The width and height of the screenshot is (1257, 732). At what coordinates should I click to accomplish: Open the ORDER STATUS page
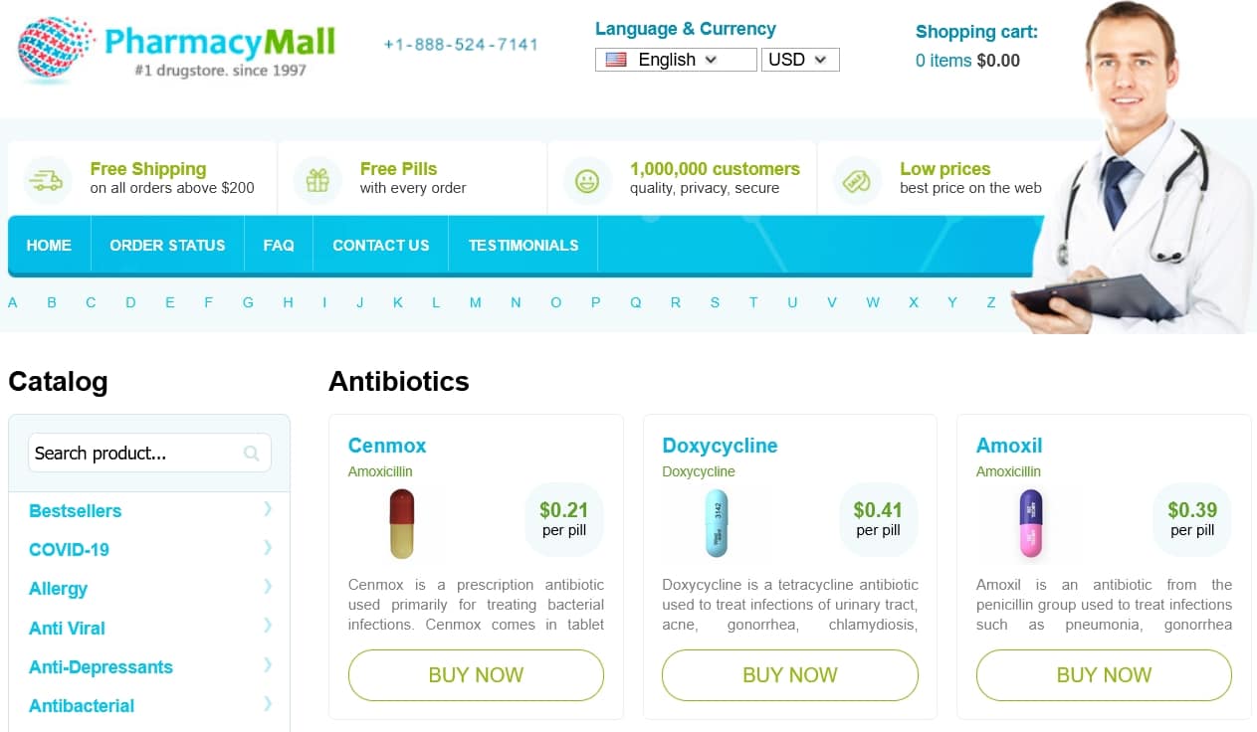click(x=167, y=244)
